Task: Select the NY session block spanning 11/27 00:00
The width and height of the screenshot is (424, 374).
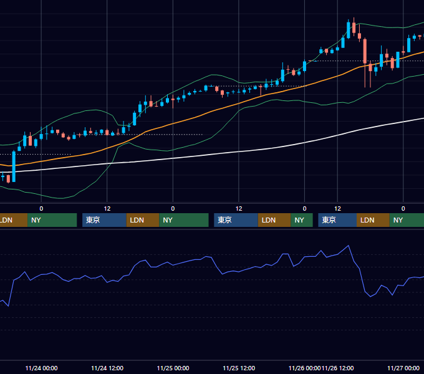Action: point(407,220)
